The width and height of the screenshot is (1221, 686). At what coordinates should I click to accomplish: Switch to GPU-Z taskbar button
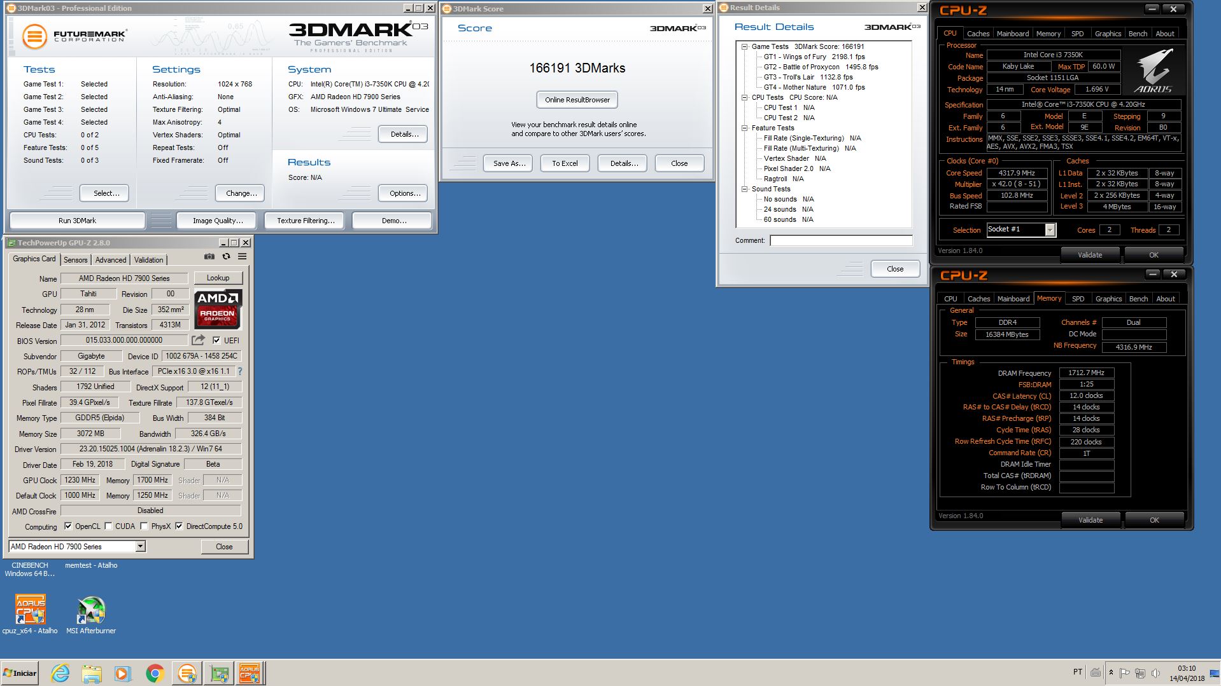219,673
